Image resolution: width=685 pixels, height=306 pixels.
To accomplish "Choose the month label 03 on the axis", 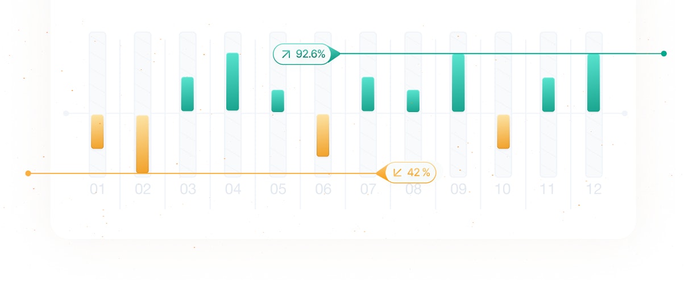I will pos(188,189).
